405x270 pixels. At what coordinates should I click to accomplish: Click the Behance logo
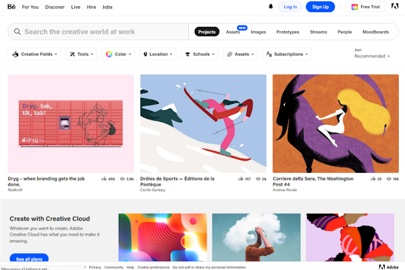11,7
